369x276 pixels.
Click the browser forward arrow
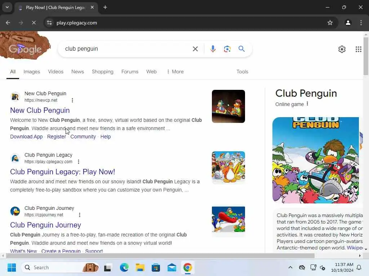[21, 23]
